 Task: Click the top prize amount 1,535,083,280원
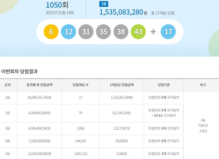coord(123,12)
